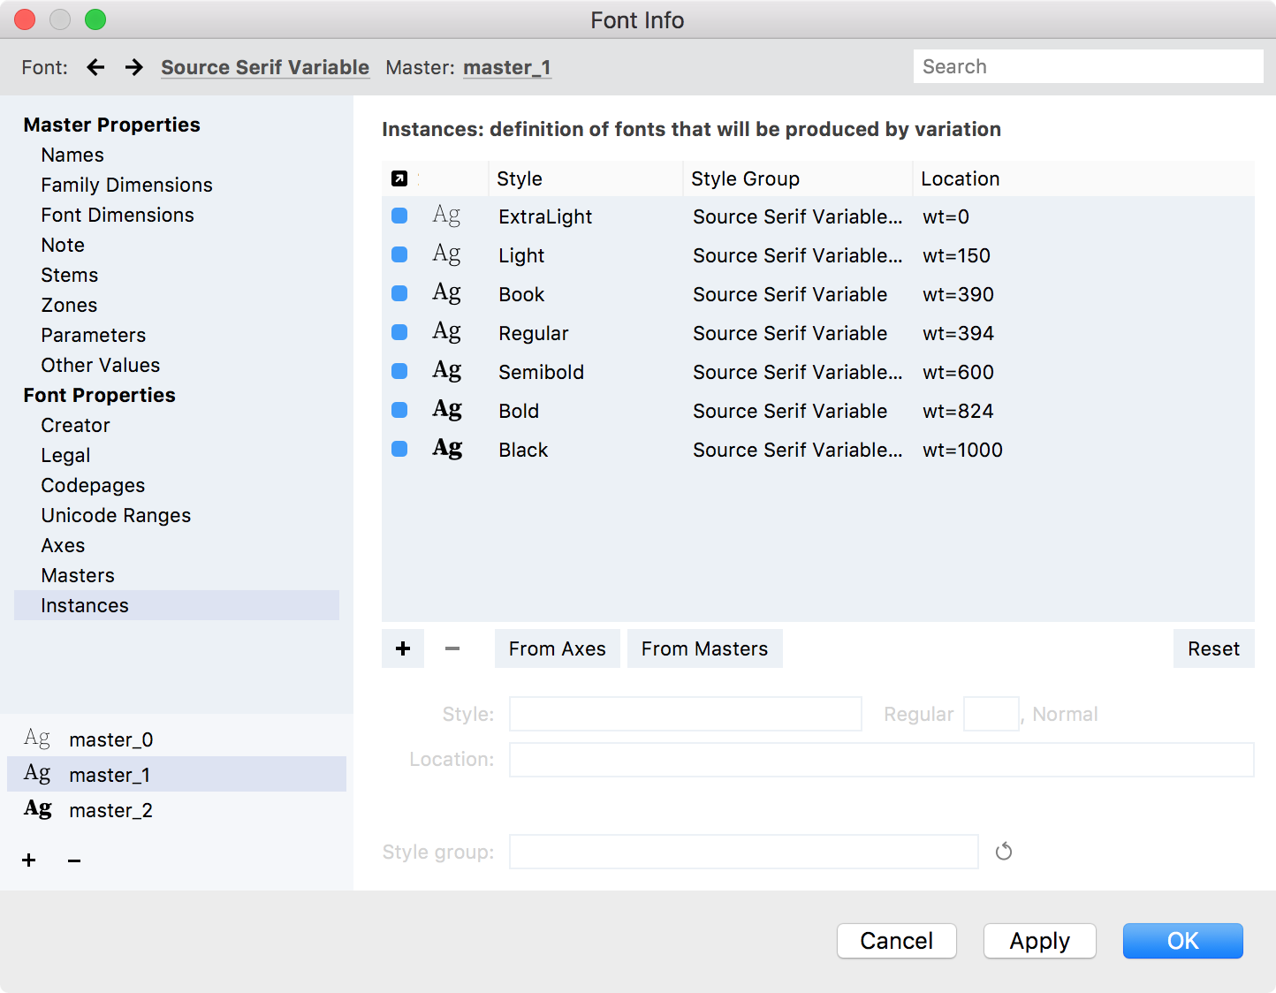Click Cancel button
Screen dimensions: 1276x993
897,941
